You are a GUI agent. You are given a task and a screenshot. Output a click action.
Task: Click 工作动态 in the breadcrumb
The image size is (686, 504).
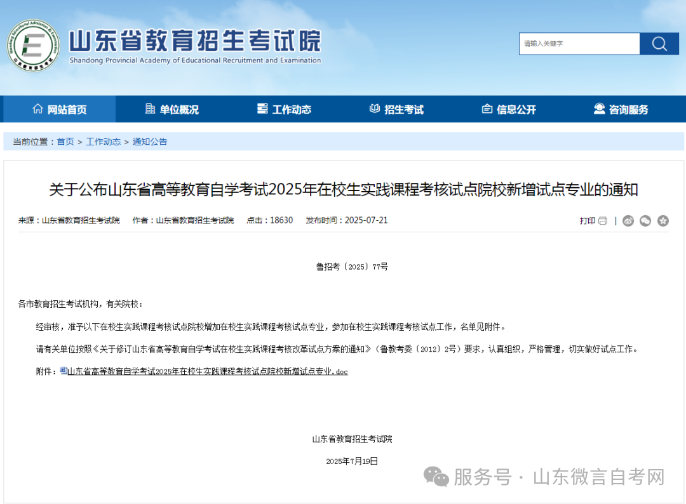click(x=103, y=142)
